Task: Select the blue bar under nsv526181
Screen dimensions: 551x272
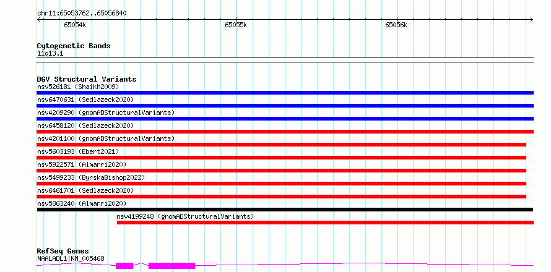Action: 285,93
